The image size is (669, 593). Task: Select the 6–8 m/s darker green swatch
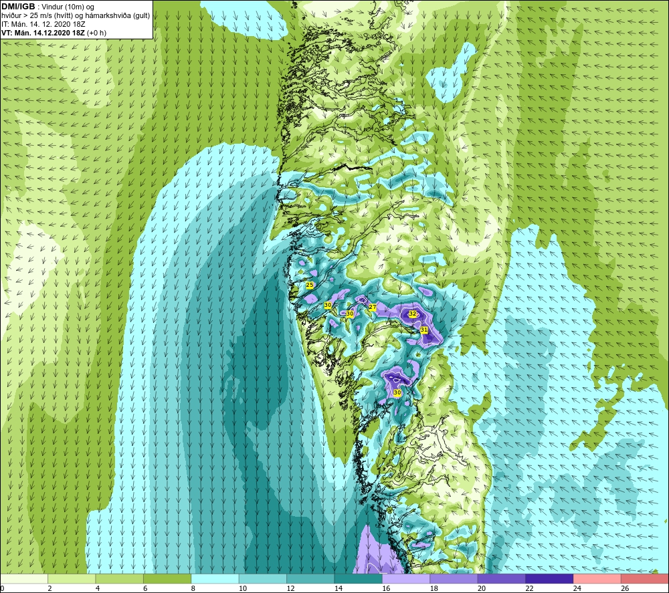tap(167, 578)
